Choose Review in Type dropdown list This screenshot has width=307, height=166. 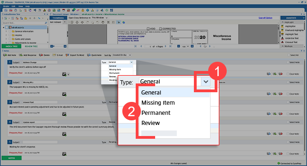[175, 123]
